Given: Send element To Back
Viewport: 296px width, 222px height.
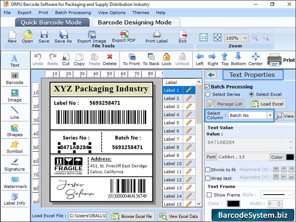Looking at the screenshot, I should tap(151, 60).
